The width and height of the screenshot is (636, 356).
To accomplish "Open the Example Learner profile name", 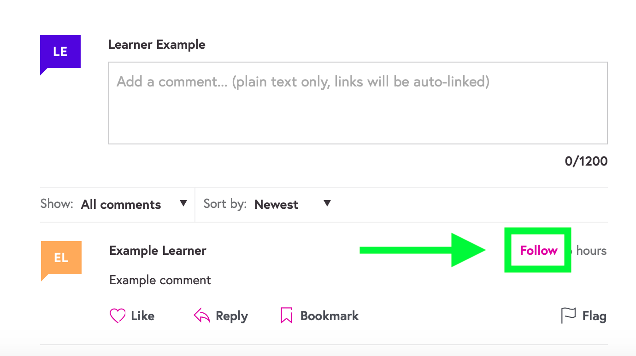I will pyautogui.click(x=158, y=251).
